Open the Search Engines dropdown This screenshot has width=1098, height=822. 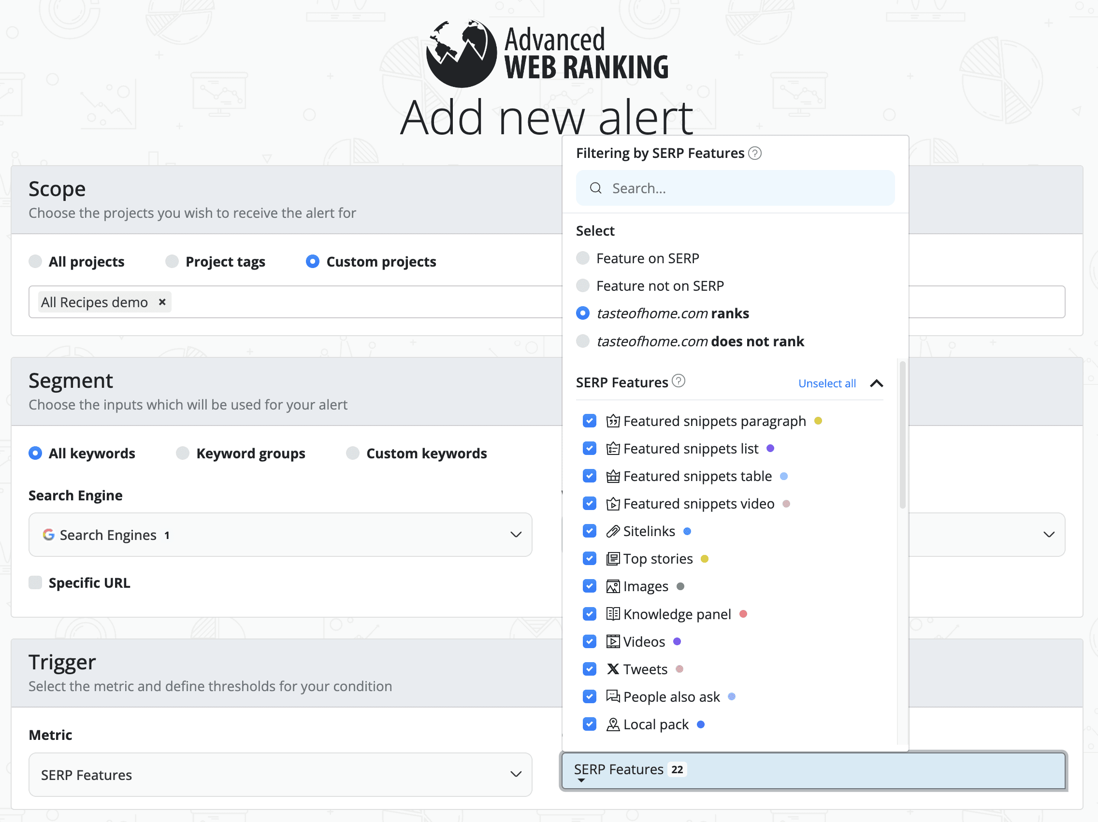point(280,535)
